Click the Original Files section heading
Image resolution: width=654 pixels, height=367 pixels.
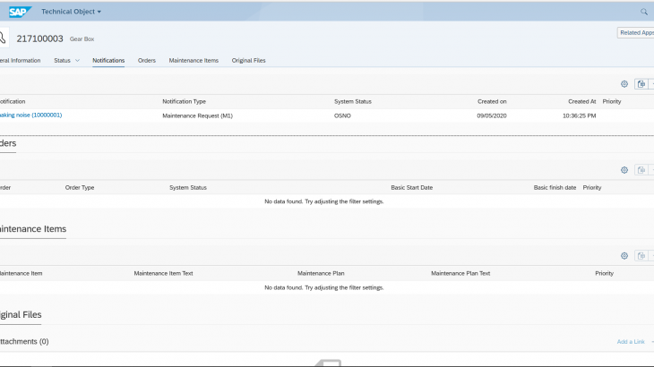point(21,315)
